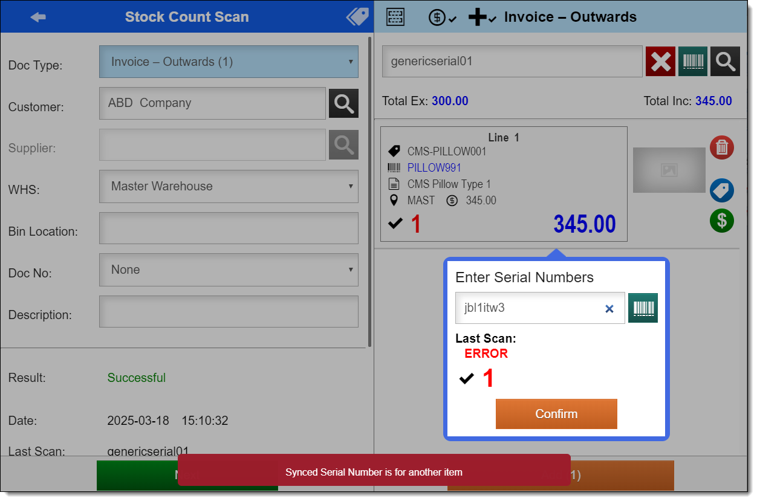Dismiss the Synced Serial Number error banner
Viewport: 757px width, 501px height.
point(374,470)
